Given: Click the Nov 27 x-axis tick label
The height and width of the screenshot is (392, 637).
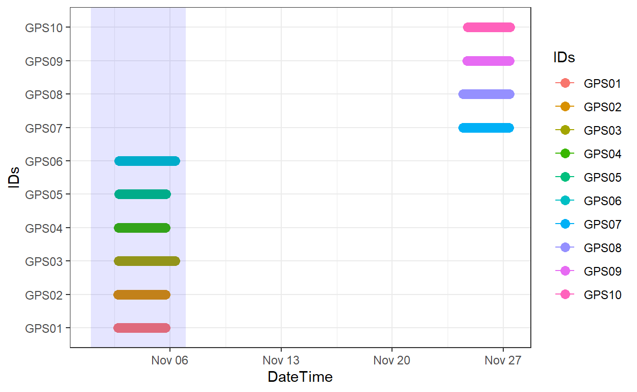Looking at the screenshot, I should click(x=503, y=361).
